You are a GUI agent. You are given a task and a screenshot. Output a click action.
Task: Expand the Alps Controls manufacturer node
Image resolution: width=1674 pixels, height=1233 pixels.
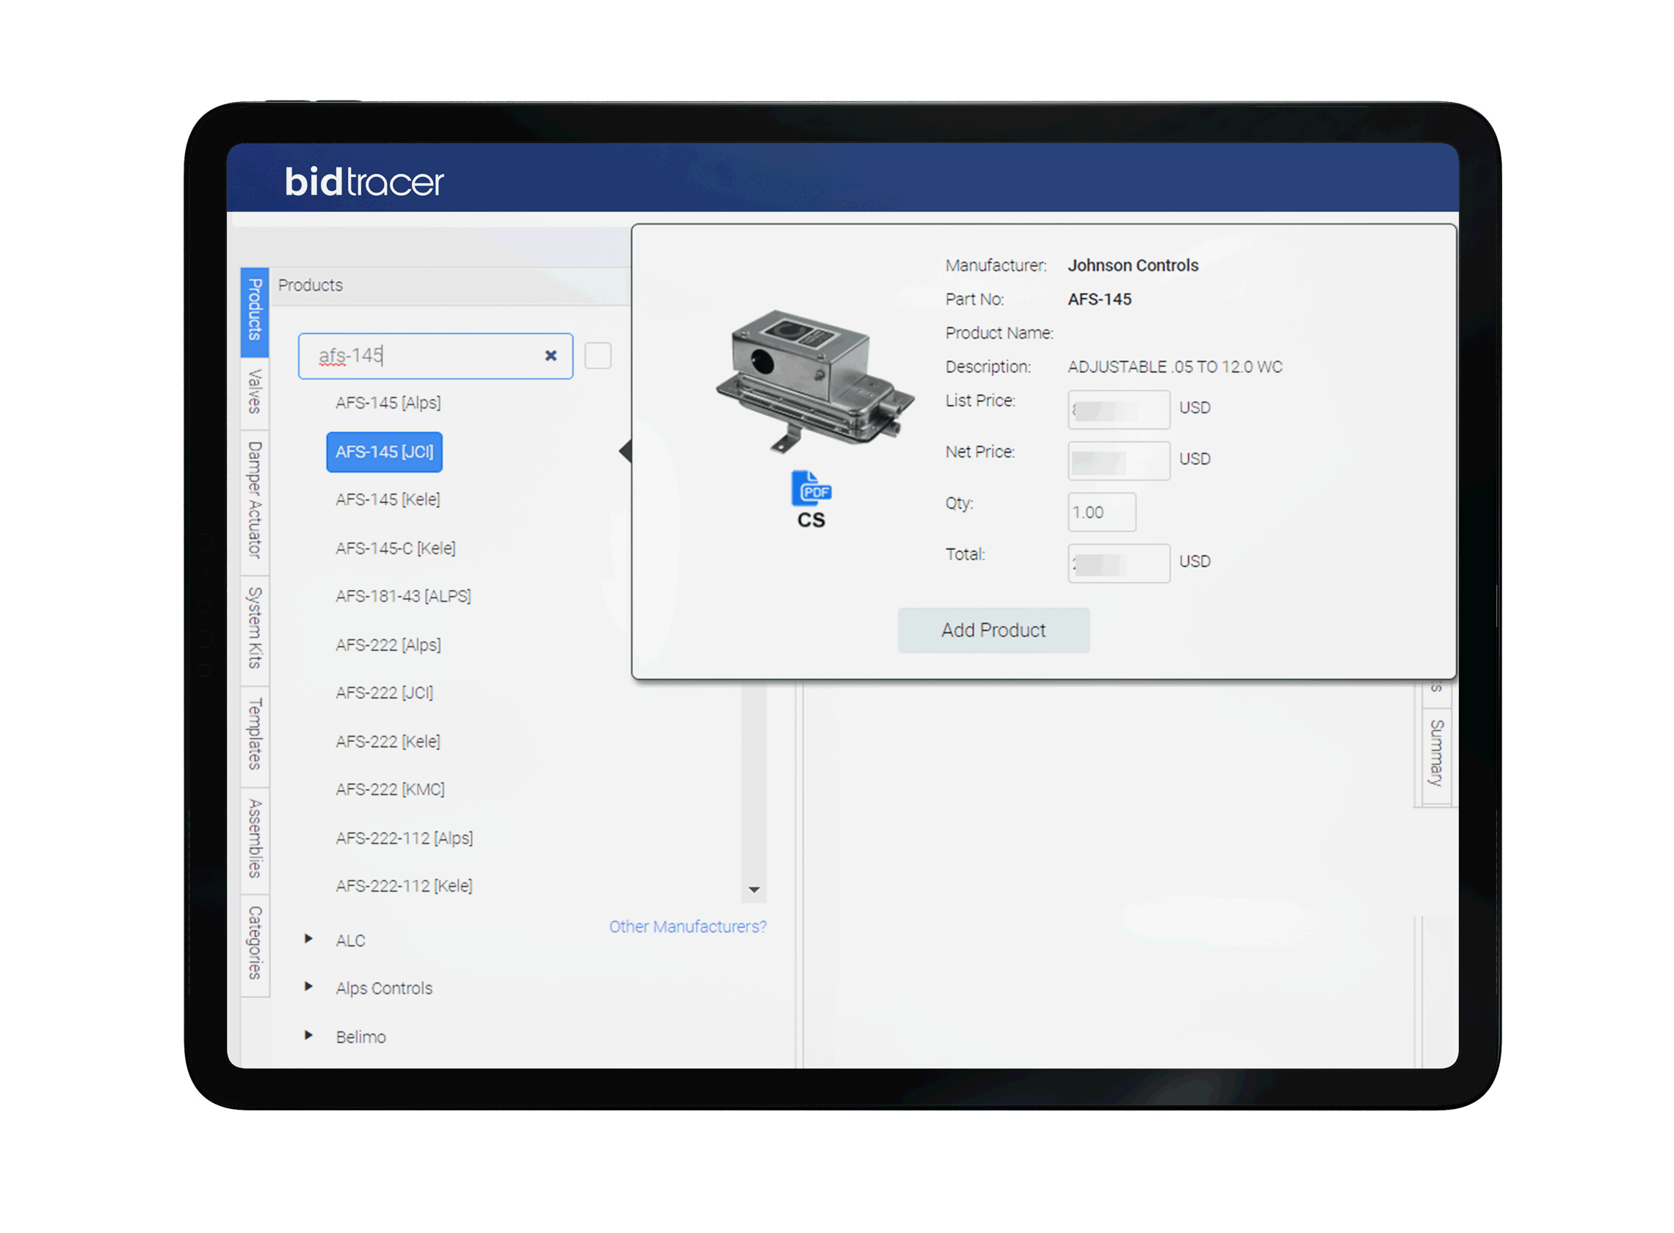(308, 986)
